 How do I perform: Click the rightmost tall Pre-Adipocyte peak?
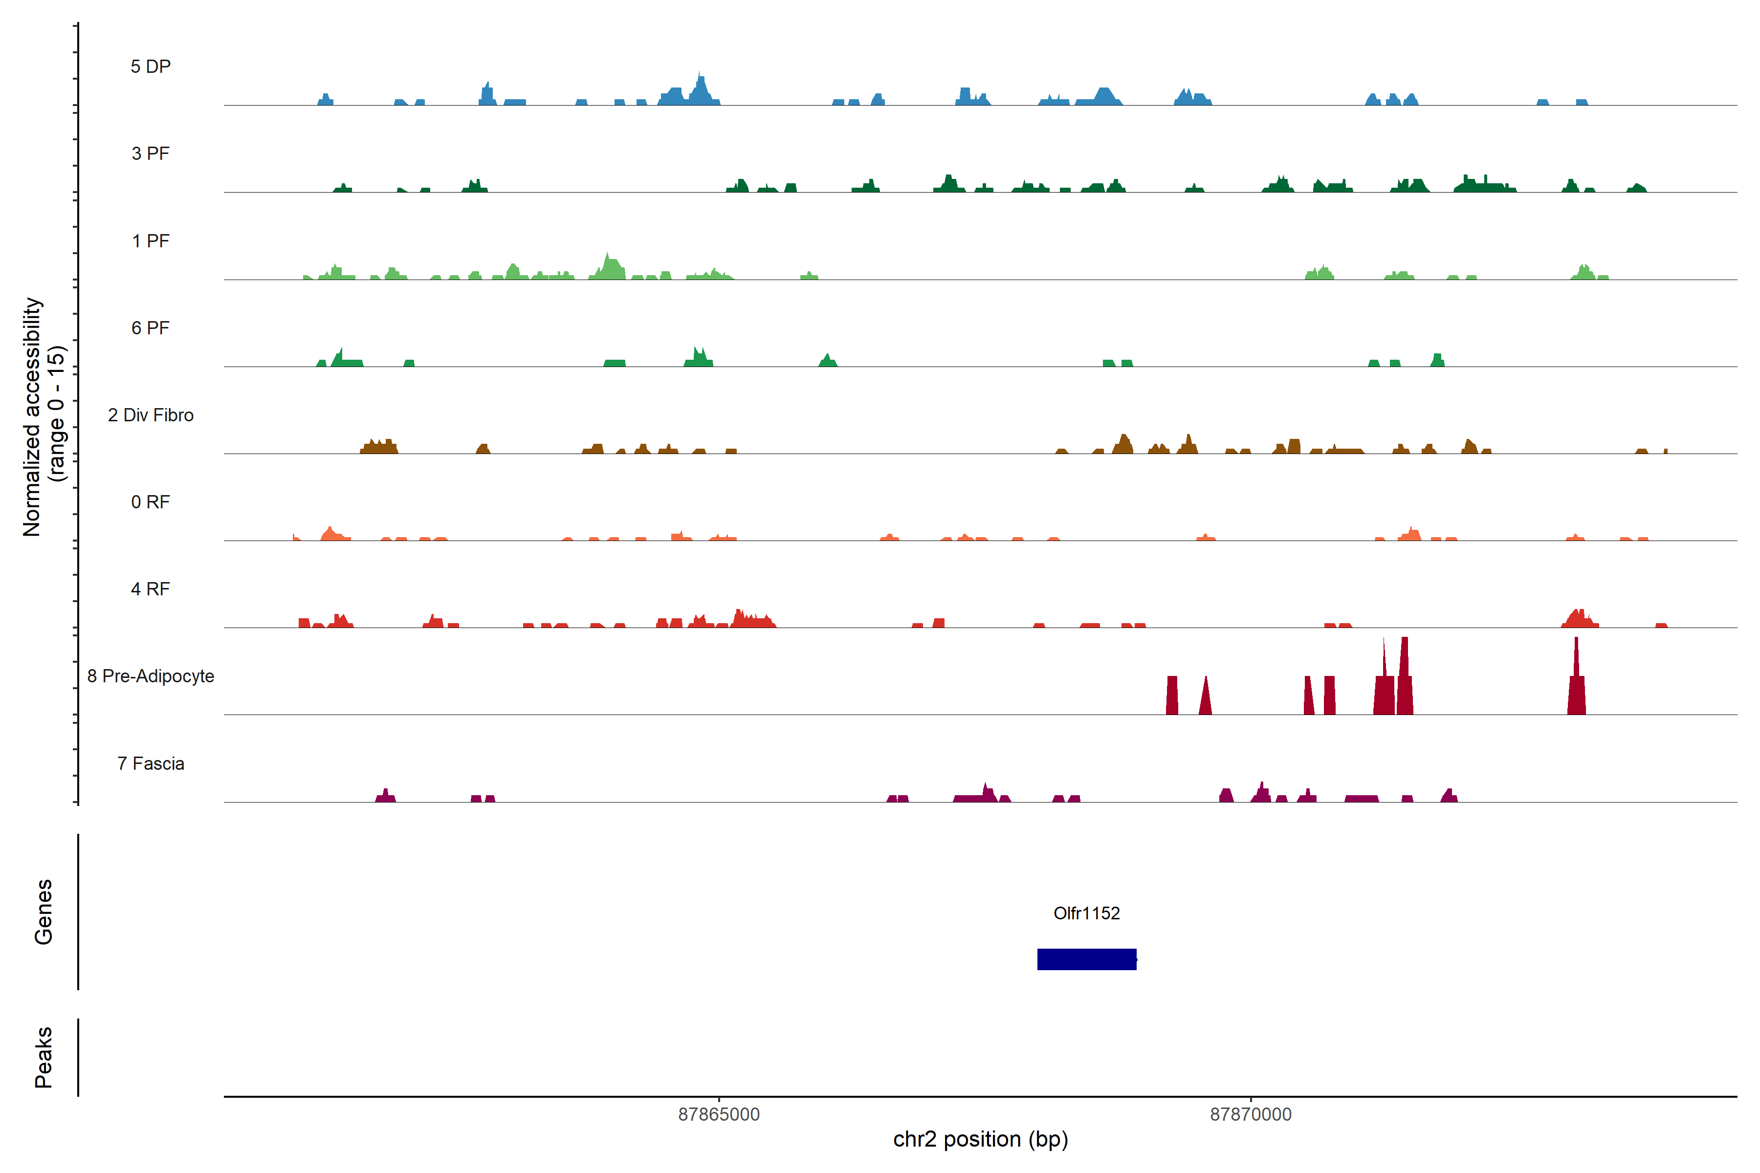[1577, 685]
